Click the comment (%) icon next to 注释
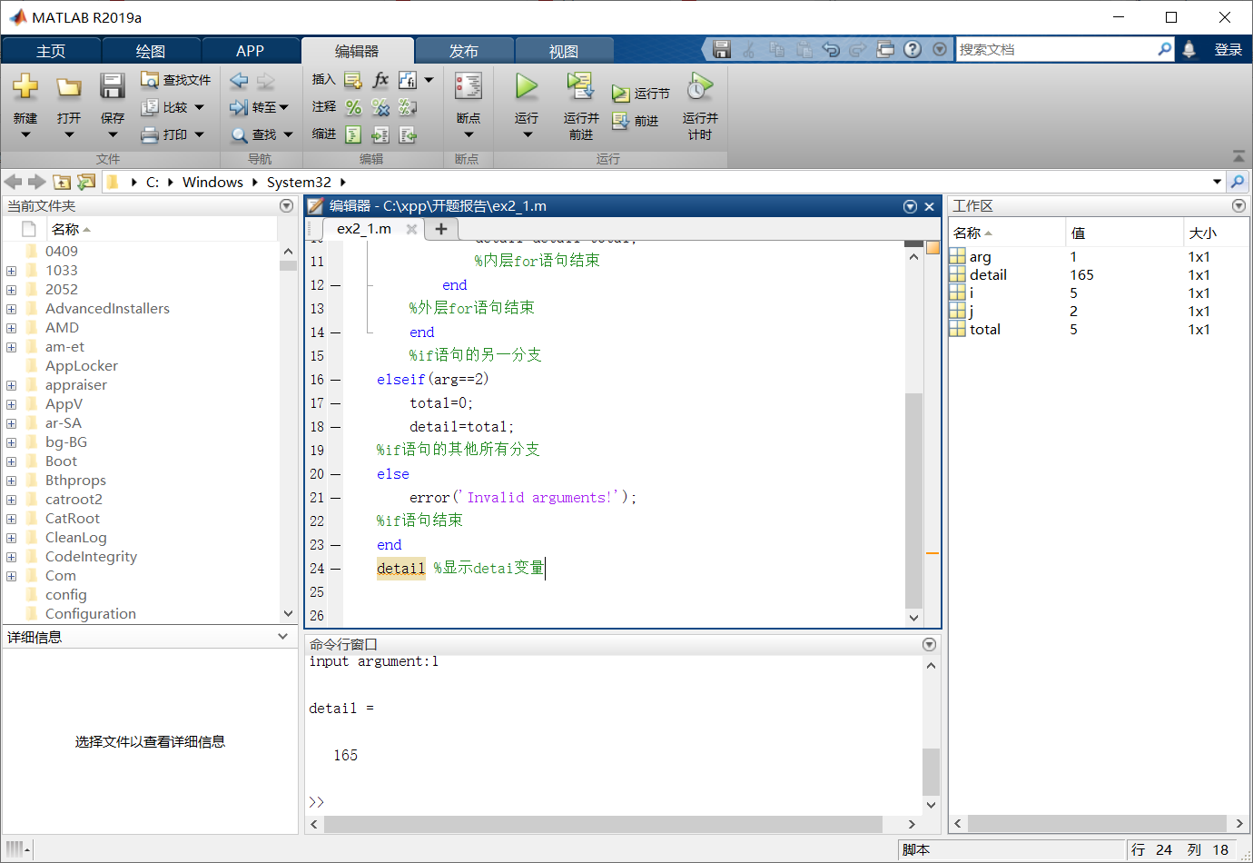This screenshot has height=863, width=1253. tap(353, 107)
